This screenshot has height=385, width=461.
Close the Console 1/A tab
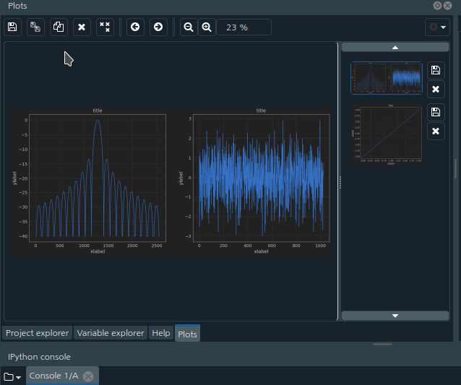coord(88,376)
